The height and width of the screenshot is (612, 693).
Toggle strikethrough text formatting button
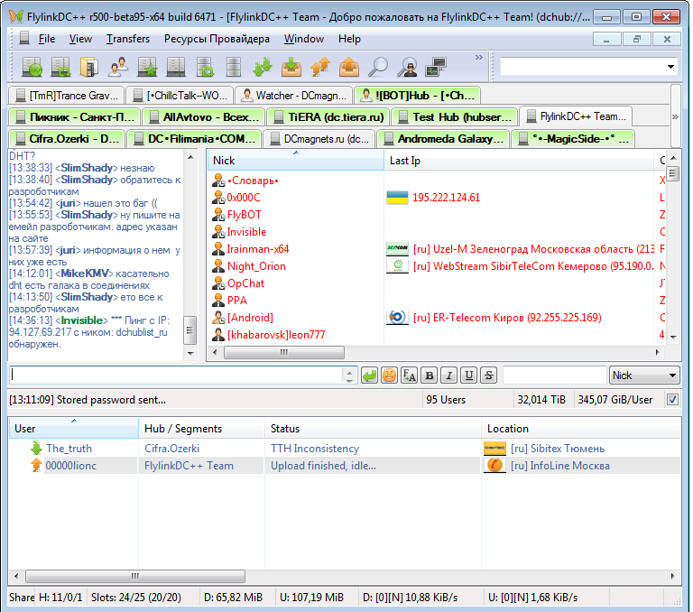[489, 376]
